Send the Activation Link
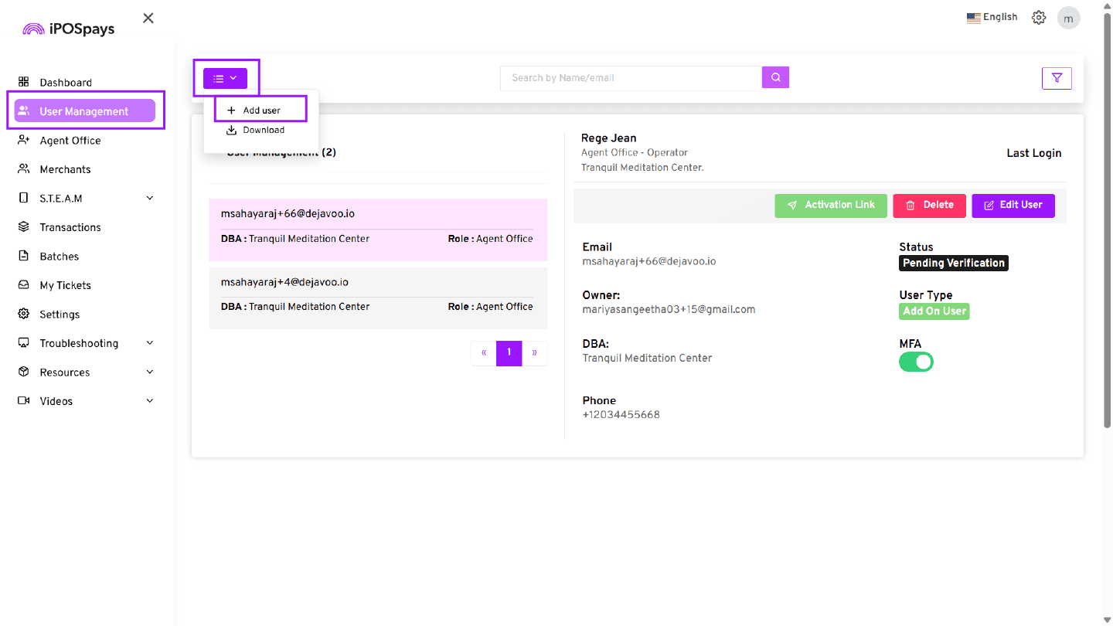1113x626 pixels. pos(831,205)
